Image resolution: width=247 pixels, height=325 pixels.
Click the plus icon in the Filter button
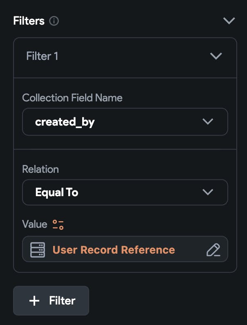click(35, 301)
